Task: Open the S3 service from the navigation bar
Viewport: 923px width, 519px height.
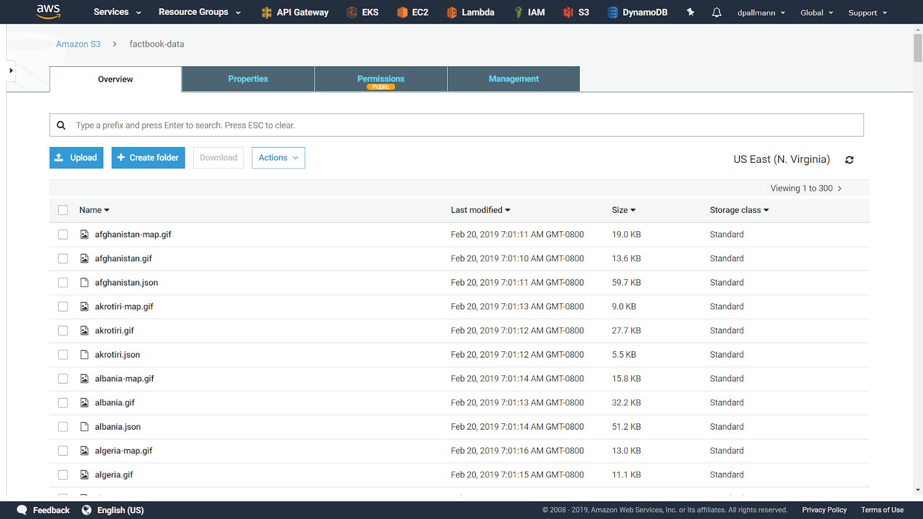Action: [575, 12]
